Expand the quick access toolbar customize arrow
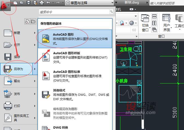The width and height of the screenshot is (184, 130). point(116,2)
